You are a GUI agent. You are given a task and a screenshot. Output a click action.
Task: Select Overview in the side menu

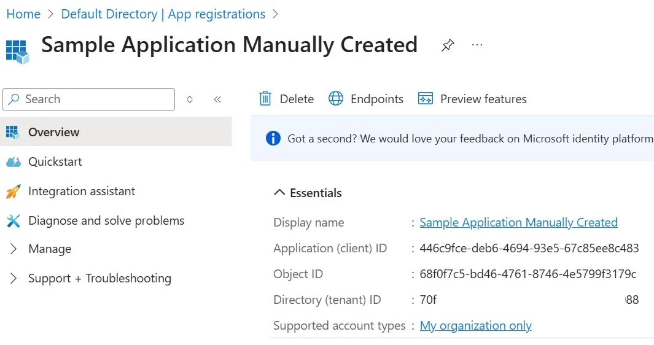click(x=54, y=132)
